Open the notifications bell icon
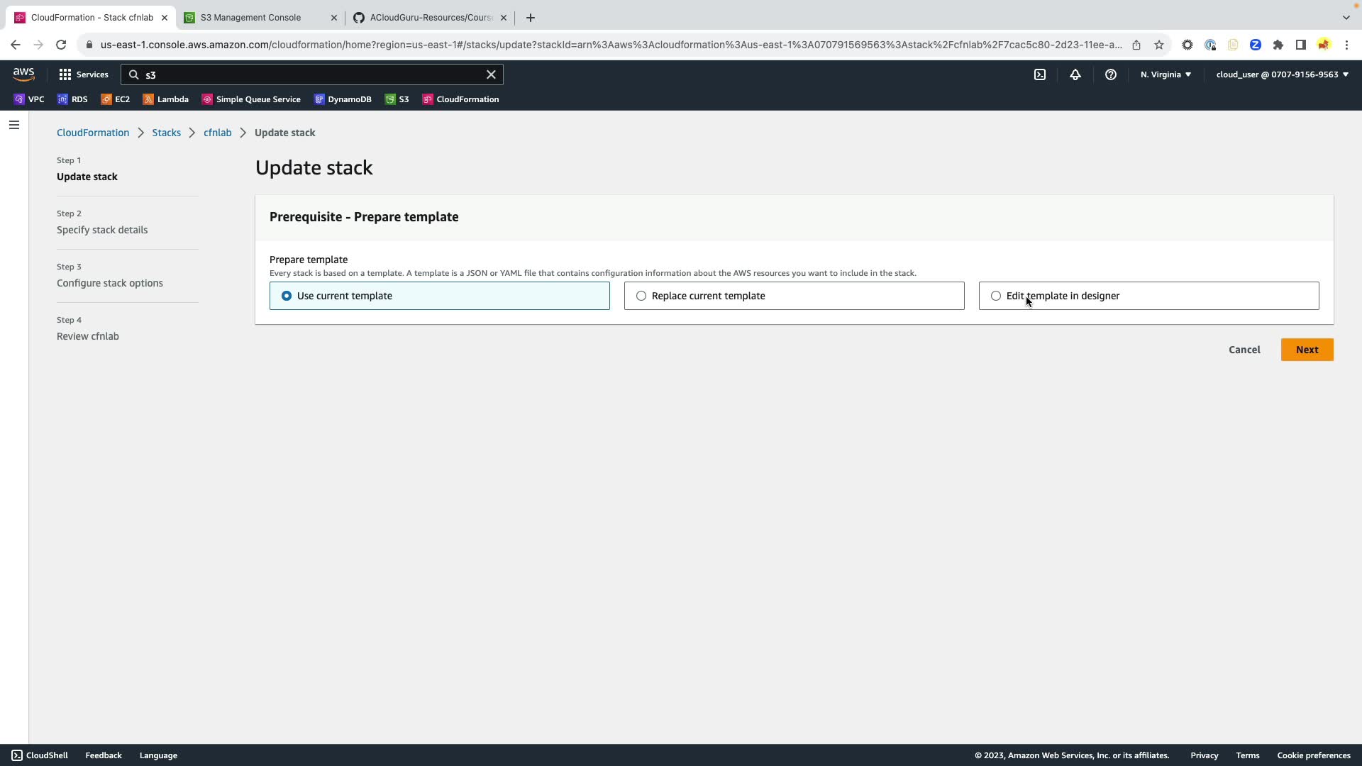This screenshot has height=766, width=1362. [1075, 74]
